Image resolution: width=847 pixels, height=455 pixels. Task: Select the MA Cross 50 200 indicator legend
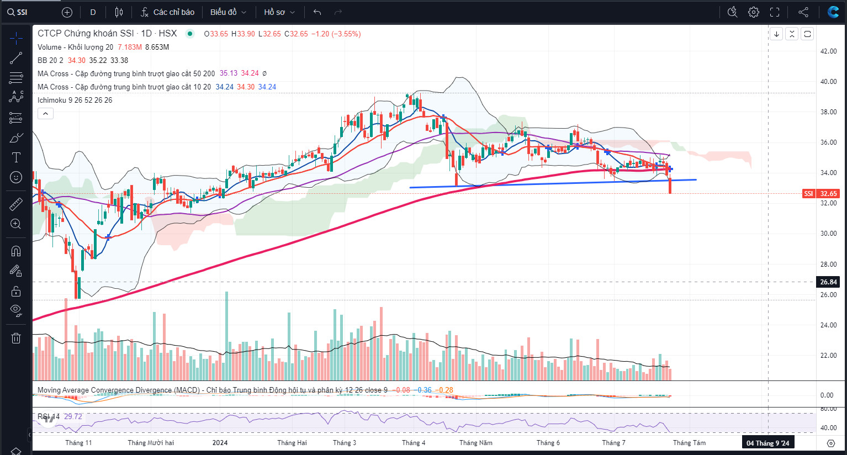click(126, 73)
